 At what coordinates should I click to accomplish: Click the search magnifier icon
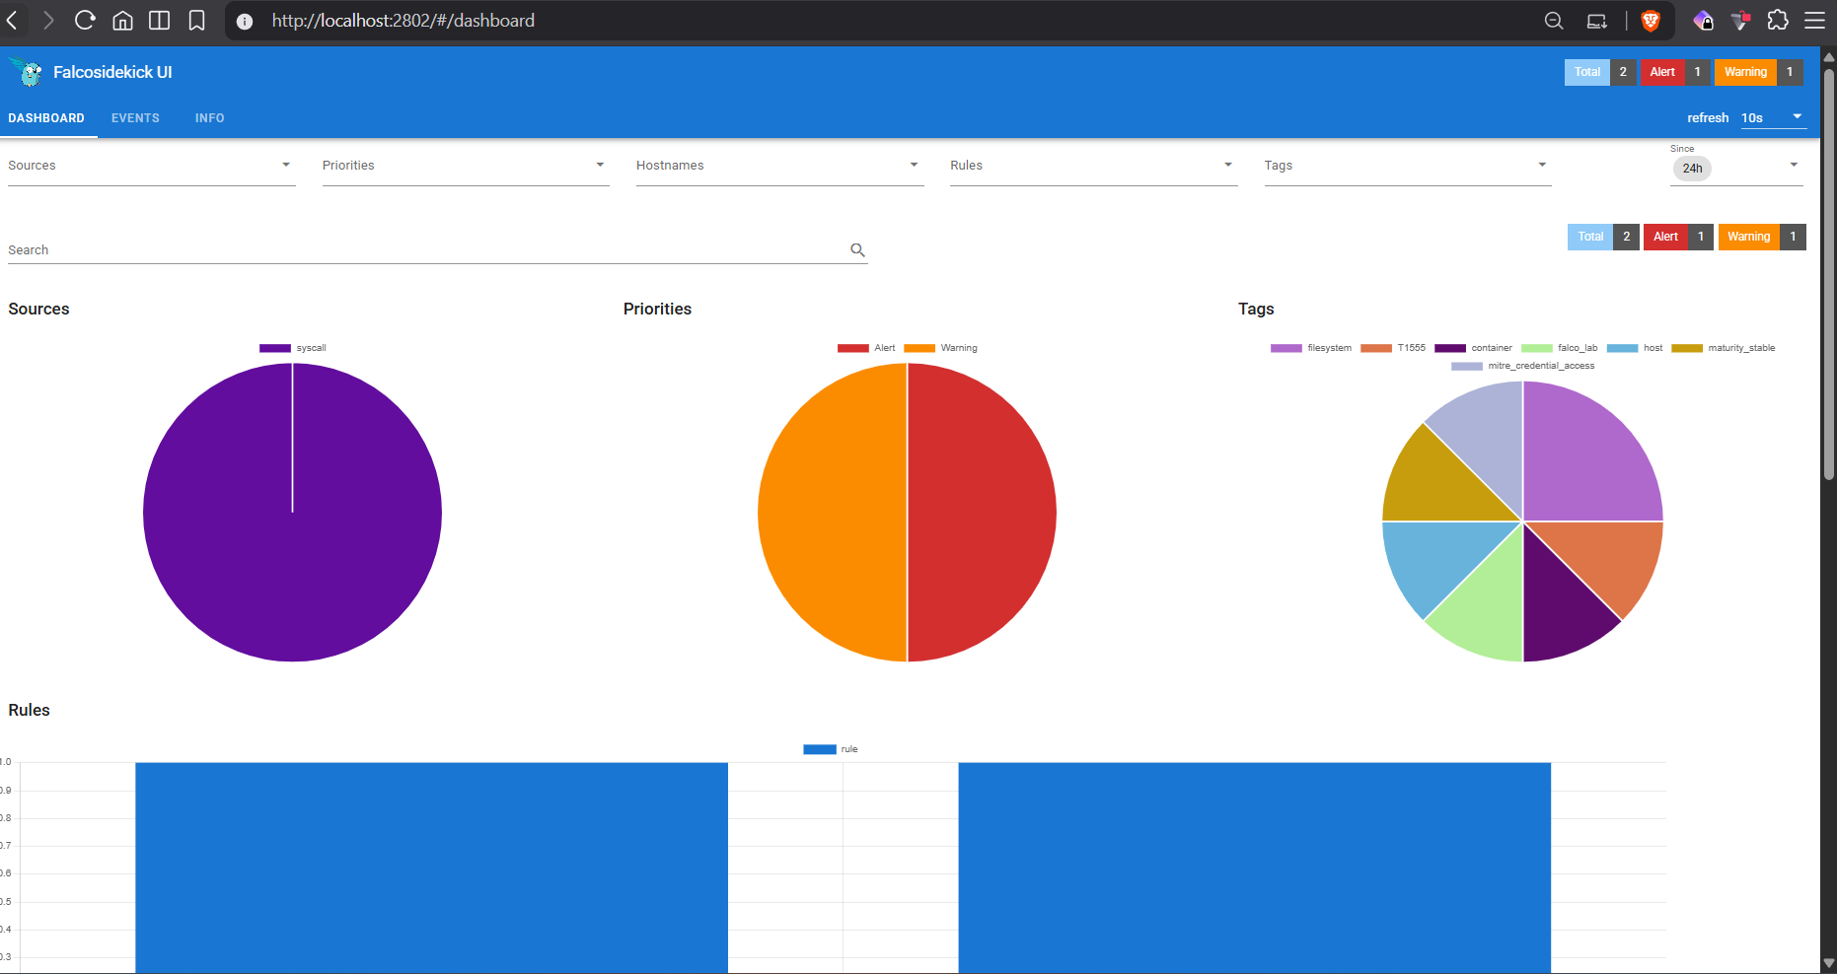[858, 250]
